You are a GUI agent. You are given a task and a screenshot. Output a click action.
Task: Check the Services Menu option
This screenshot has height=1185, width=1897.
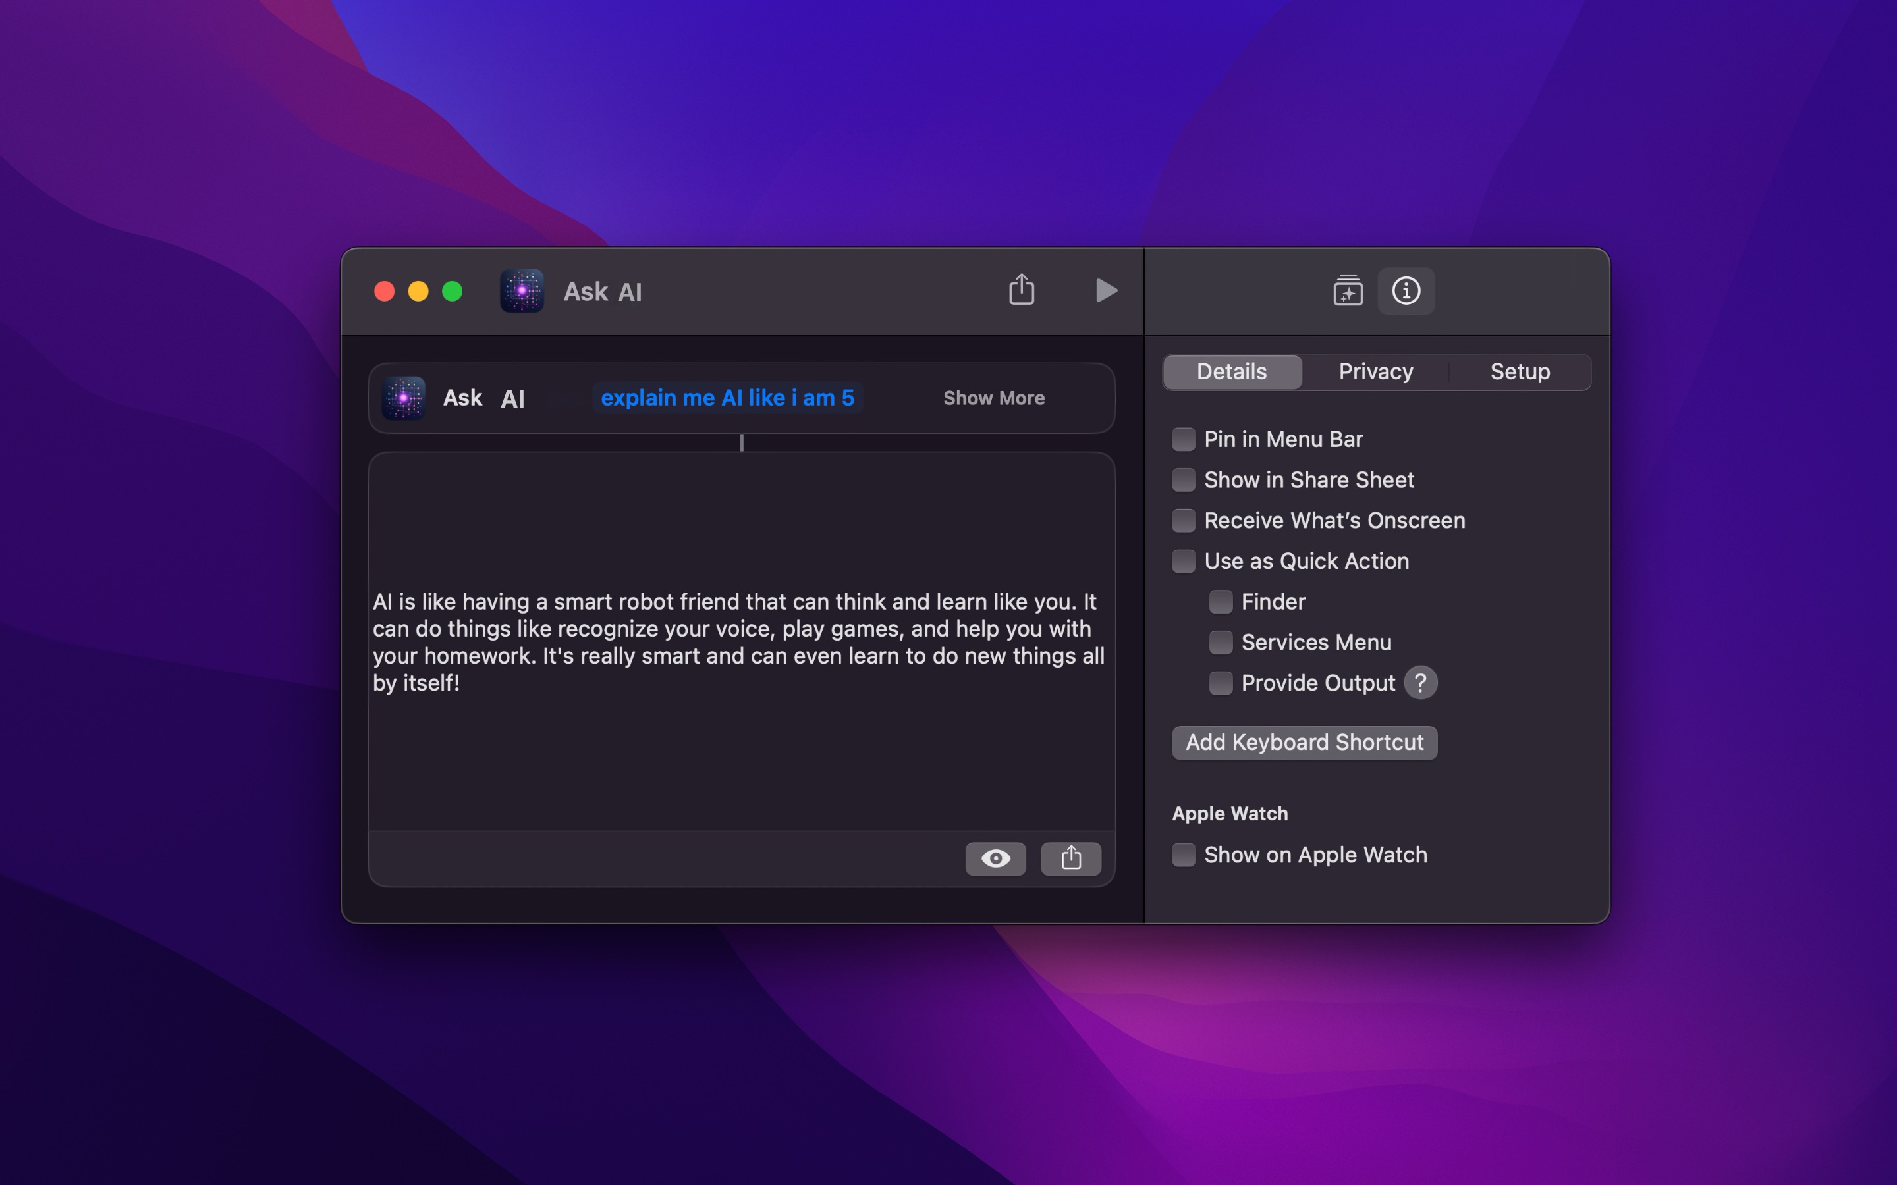pyautogui.click(x=1220, y=642)
